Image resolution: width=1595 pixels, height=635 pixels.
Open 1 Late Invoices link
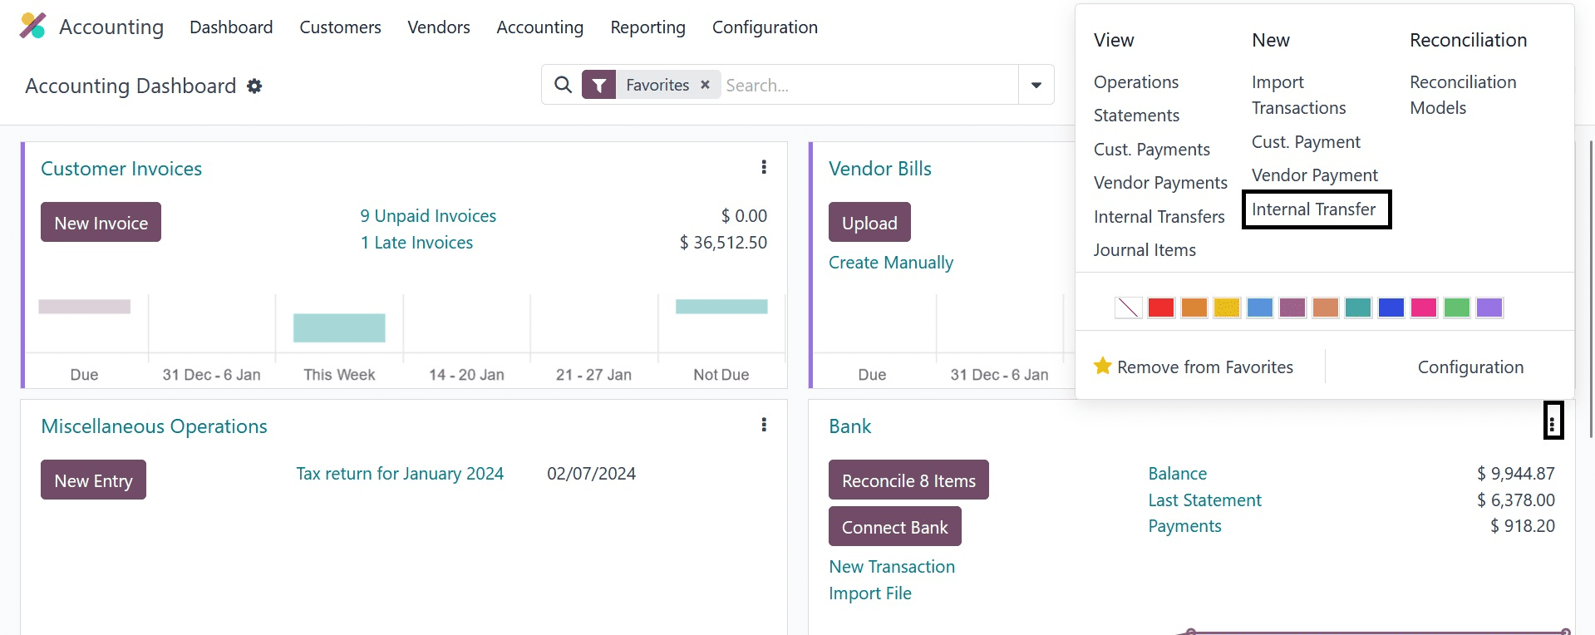point(416,243)
